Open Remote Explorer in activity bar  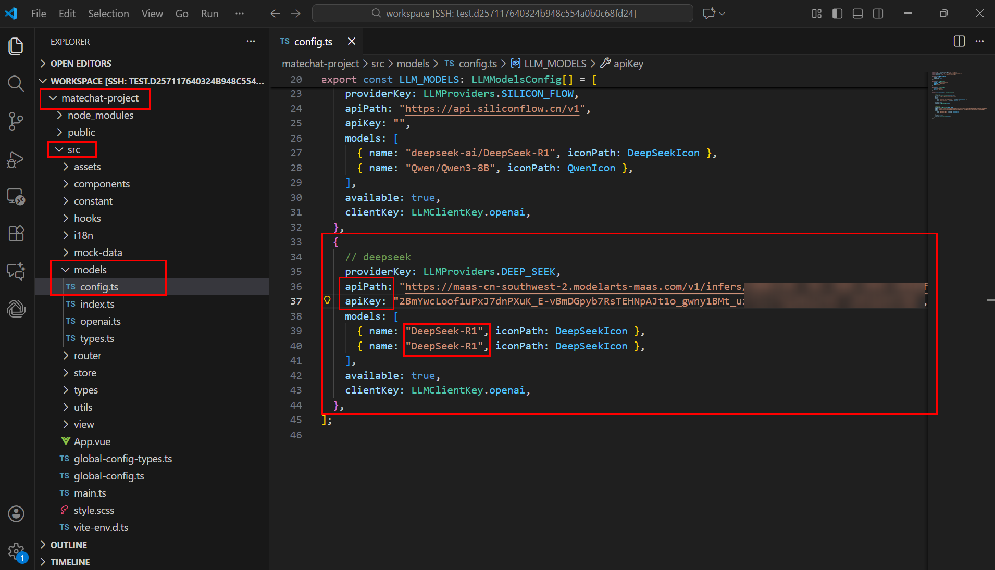[x=16, y=197]
